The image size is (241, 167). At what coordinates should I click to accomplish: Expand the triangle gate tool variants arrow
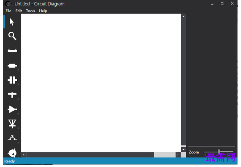[x=18, y=114]
